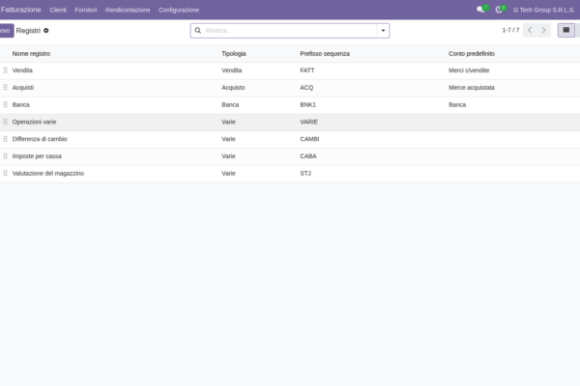
Task: Switch to list view icon
Action: click(566, 30)
